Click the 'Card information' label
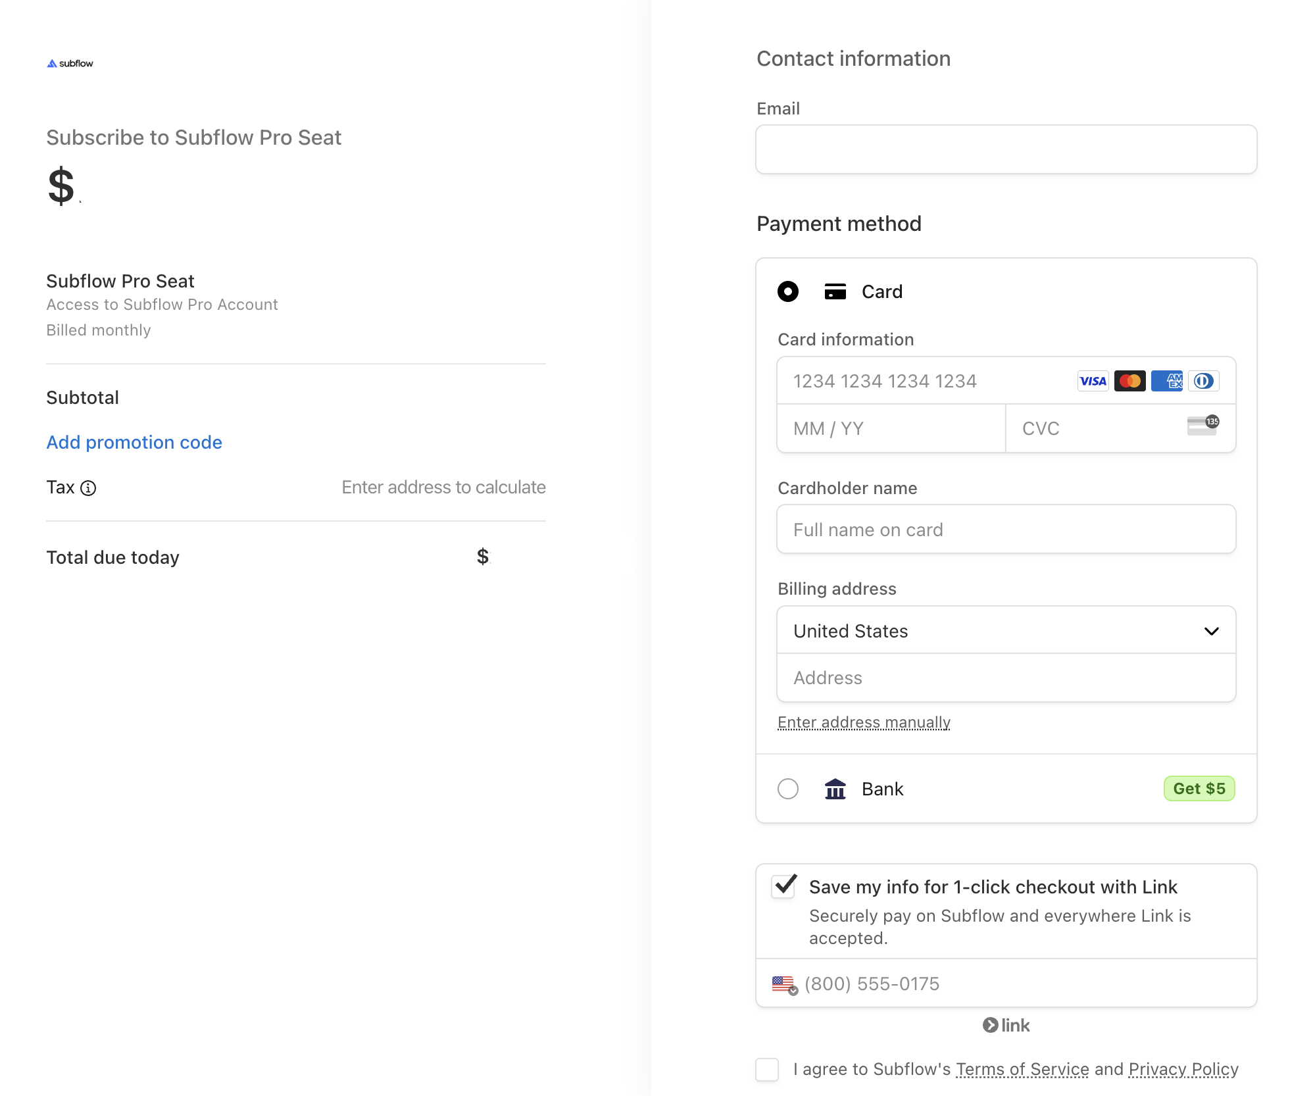The height and width of the screenshot is (1096, 1313). [845, 339]
